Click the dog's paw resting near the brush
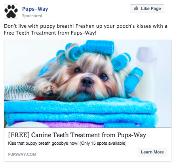 coord(51,88)
